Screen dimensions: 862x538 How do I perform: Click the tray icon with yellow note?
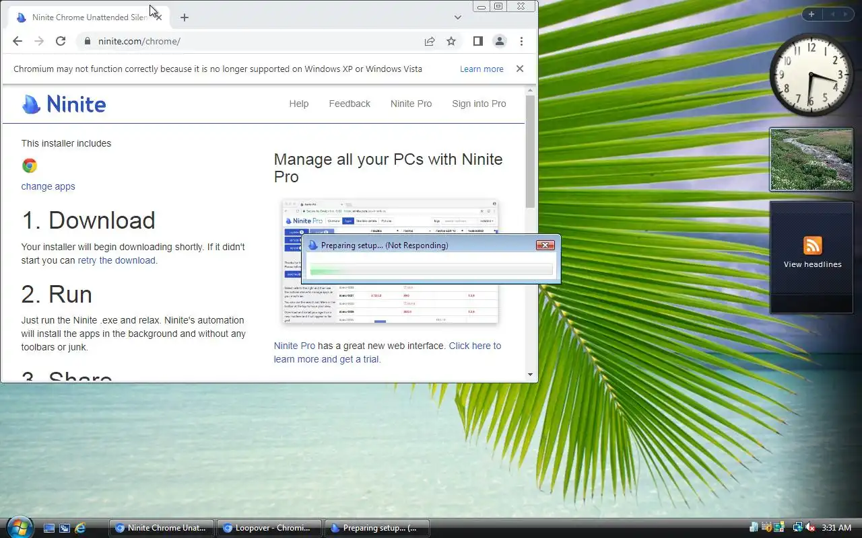coord(779,528)
